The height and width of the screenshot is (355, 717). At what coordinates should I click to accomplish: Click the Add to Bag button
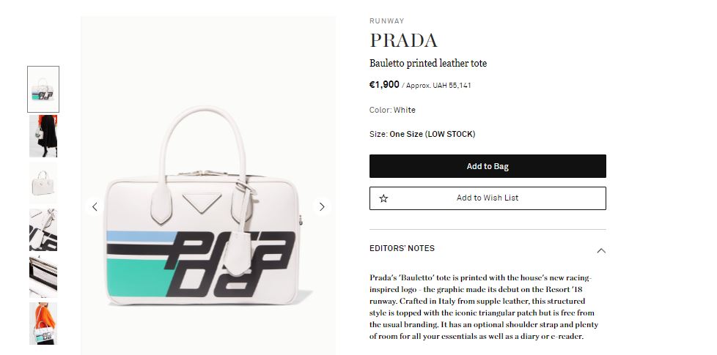488,166
